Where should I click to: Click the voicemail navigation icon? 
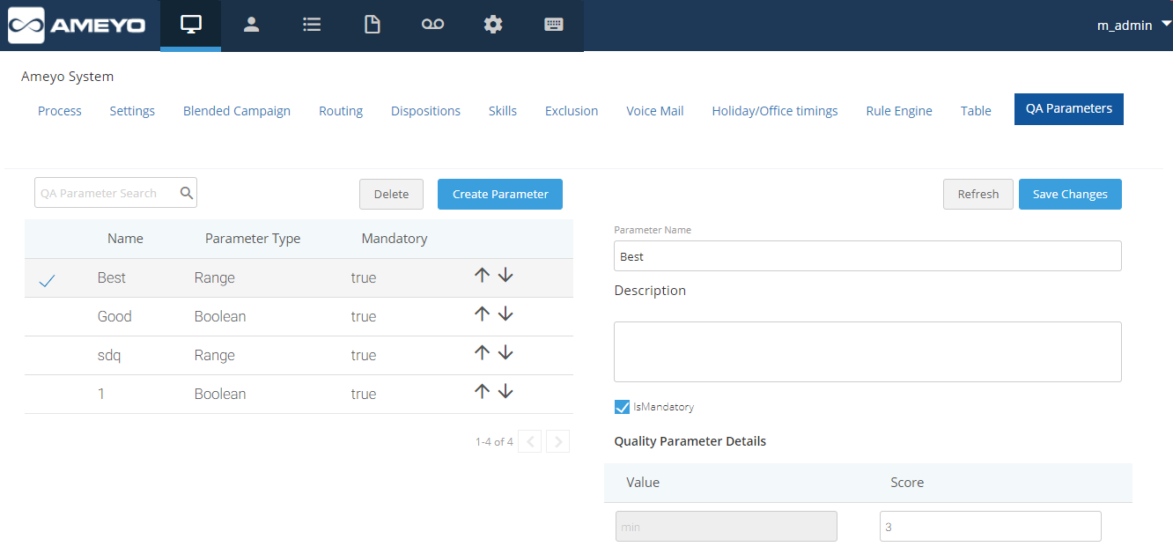click(x=432, y=25)
